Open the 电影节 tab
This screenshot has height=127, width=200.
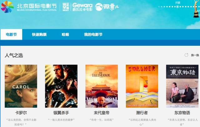[11, 35]
